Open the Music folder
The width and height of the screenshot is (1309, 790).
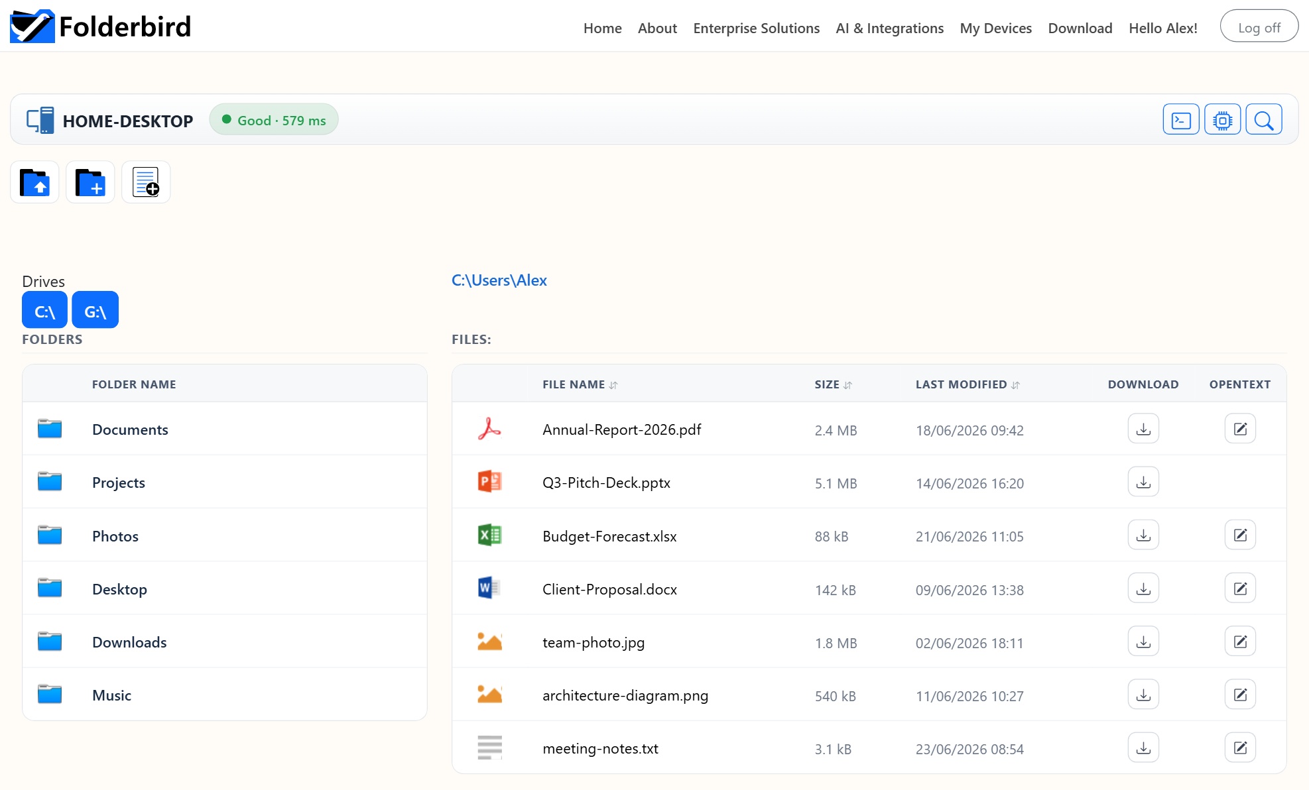click(x=111, y=695)
